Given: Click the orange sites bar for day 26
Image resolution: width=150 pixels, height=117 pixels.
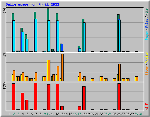Looking at the screenshot, I should tap(120, 73).
